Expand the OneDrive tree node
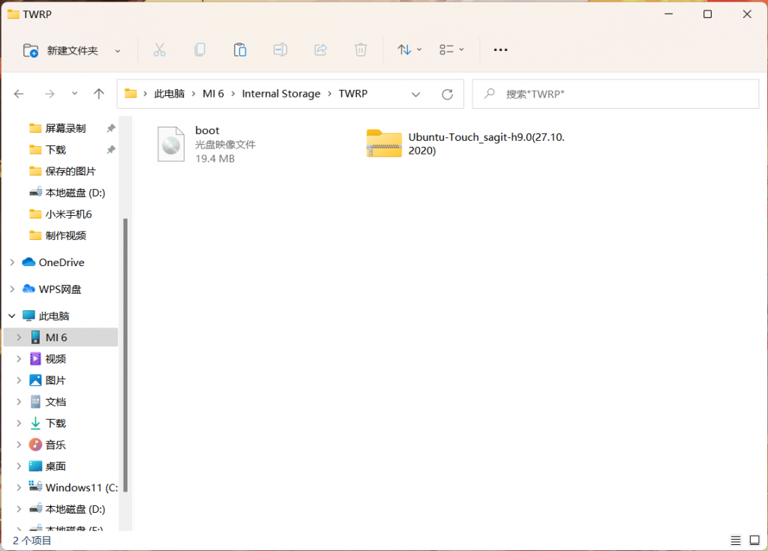 tap(11, 262)
